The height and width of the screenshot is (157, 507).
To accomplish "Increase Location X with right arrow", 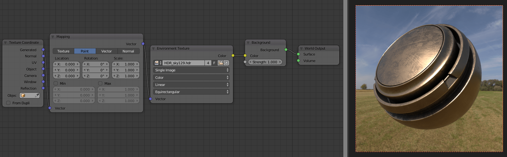I will [78, 64].
